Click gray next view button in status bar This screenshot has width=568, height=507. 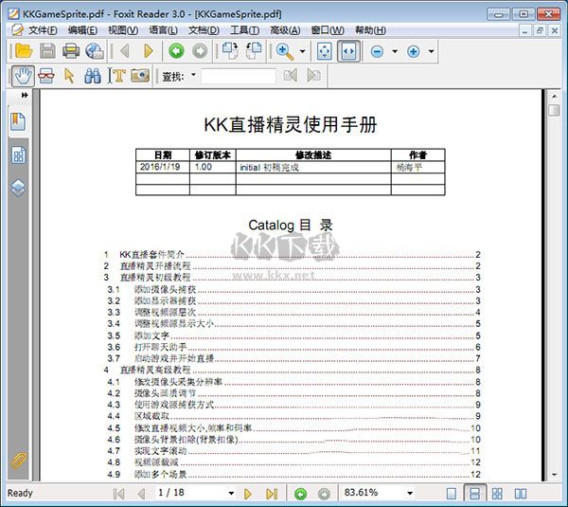tap(324, 494)
